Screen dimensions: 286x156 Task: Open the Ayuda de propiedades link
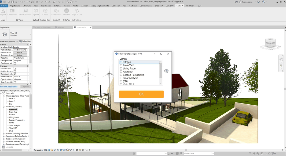[9, 86]
